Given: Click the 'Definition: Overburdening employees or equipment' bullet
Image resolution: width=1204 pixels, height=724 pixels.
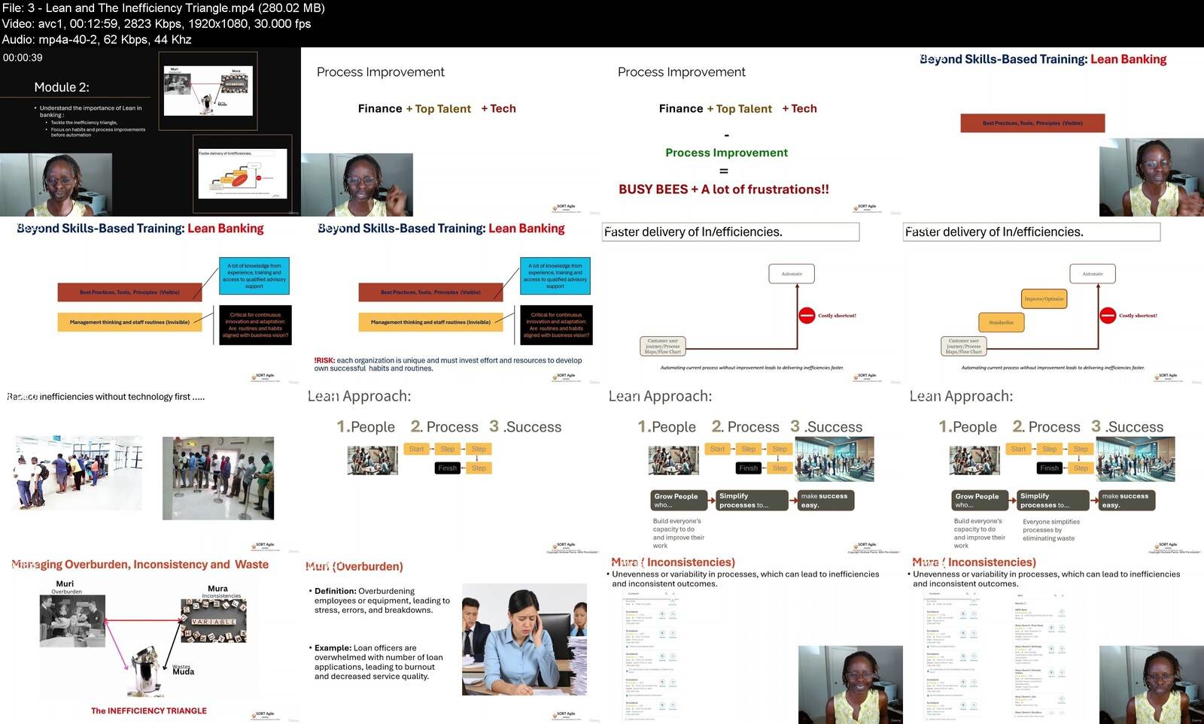Looking at the screenshot, I should tap(382, 601).
